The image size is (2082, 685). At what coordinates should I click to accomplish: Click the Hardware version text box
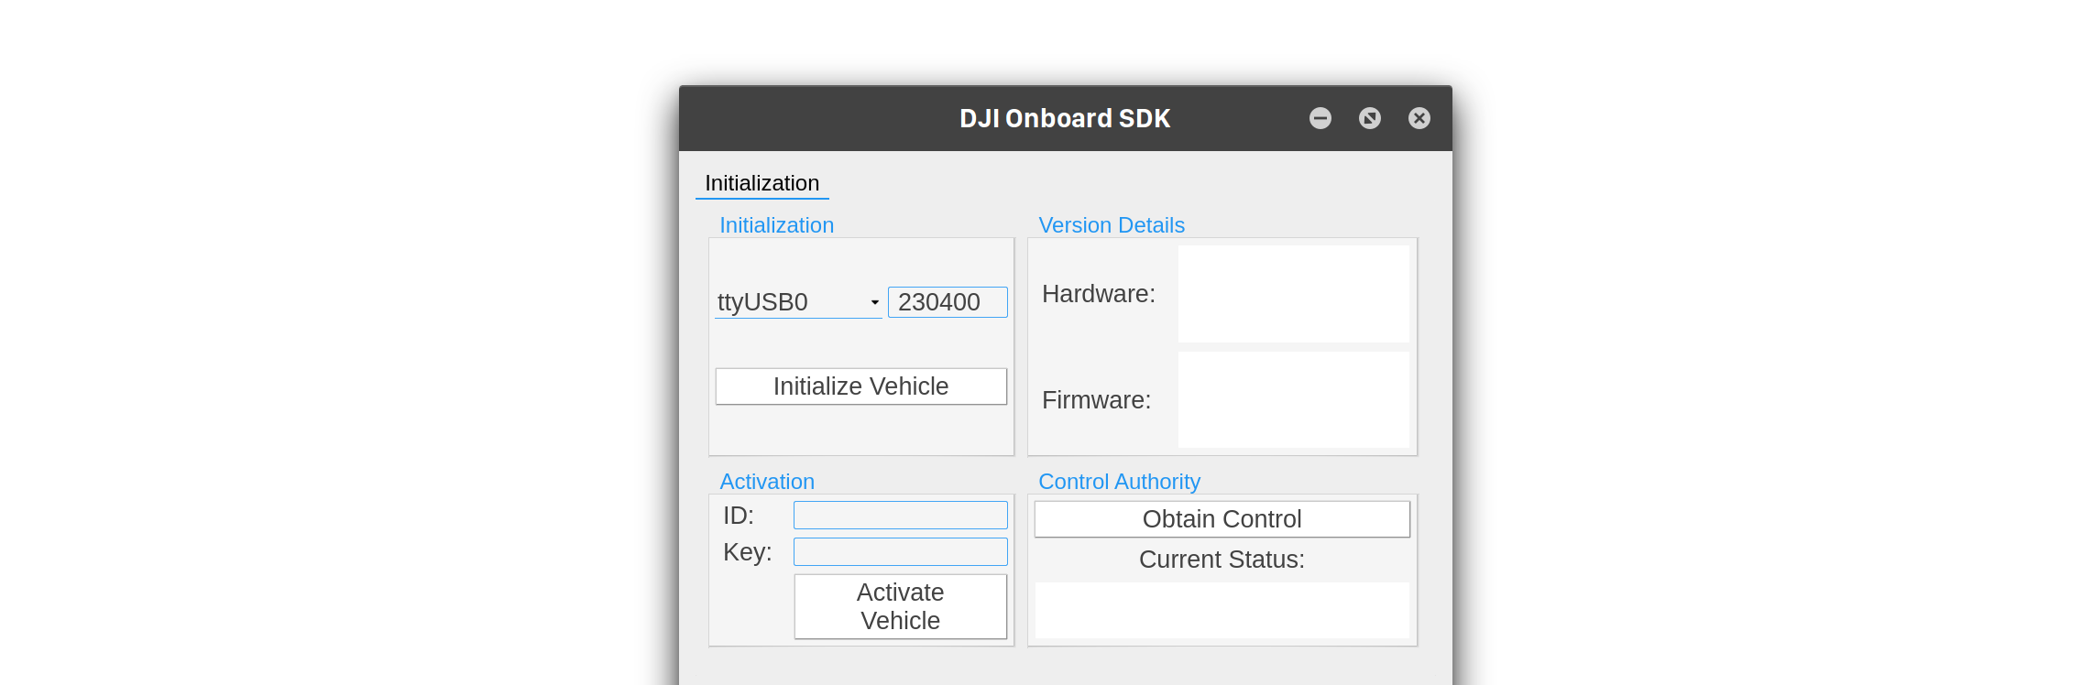(x=1294, y=294)
